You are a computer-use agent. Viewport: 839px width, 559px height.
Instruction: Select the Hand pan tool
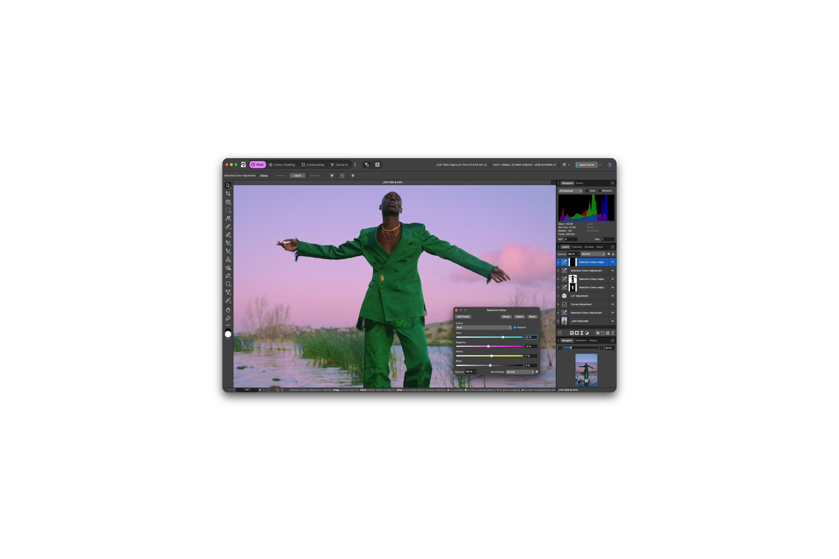(228, 310)
